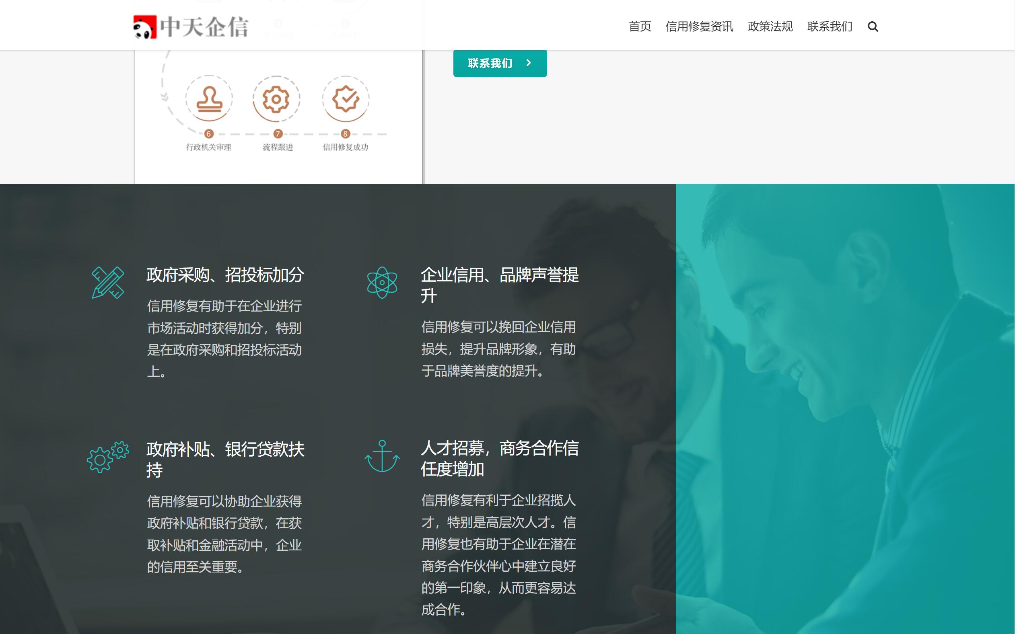1015x634 pixels.
Task: Click the heading 政府采购、招投标加分
Action: point(225,275)
